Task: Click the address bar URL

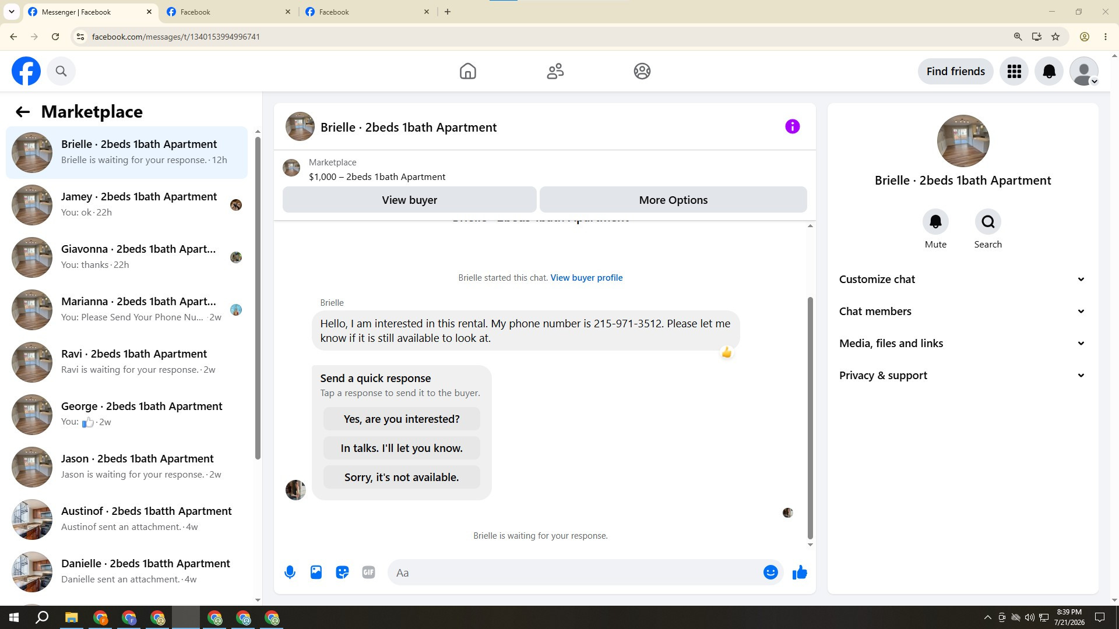Action: (x=176, y=37)
